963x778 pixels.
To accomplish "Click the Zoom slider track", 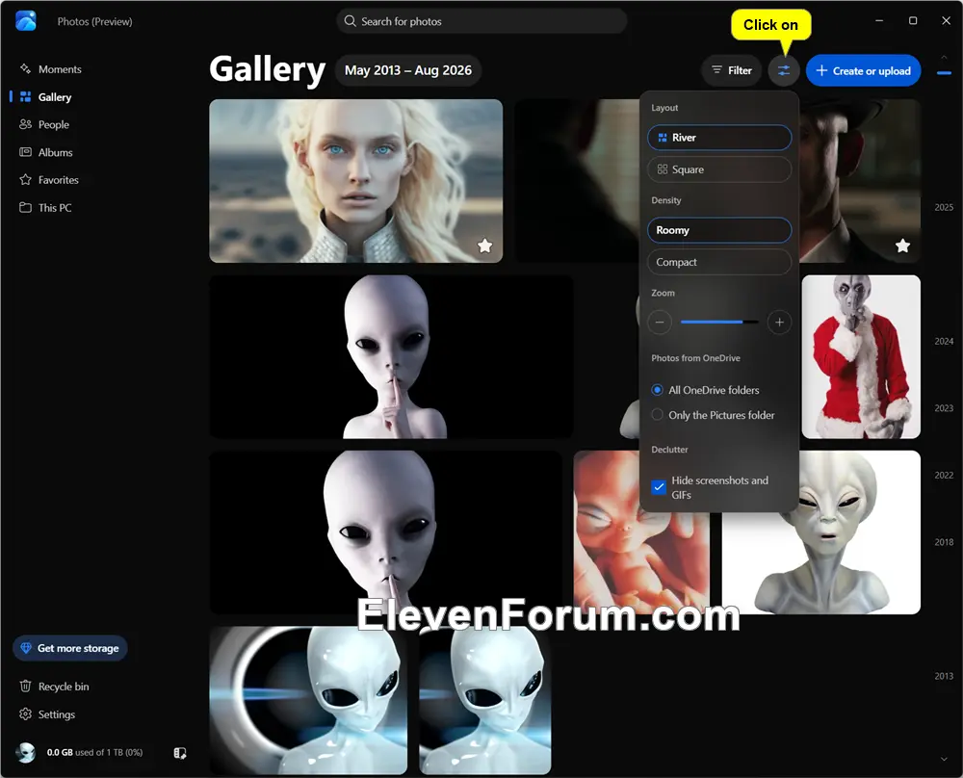I will 719,322.
